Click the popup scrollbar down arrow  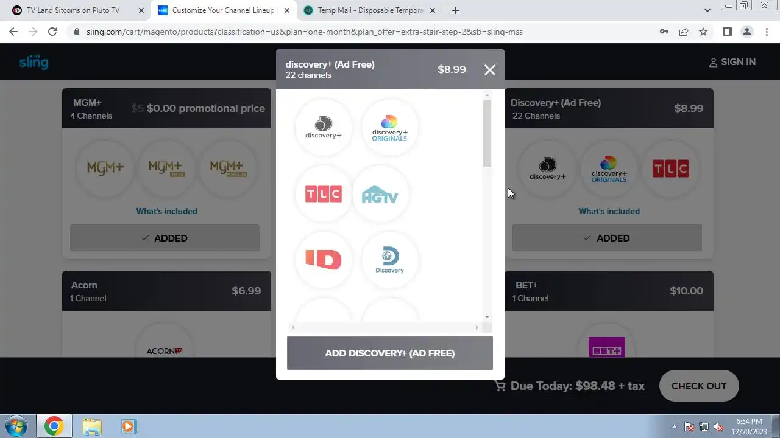487,317
